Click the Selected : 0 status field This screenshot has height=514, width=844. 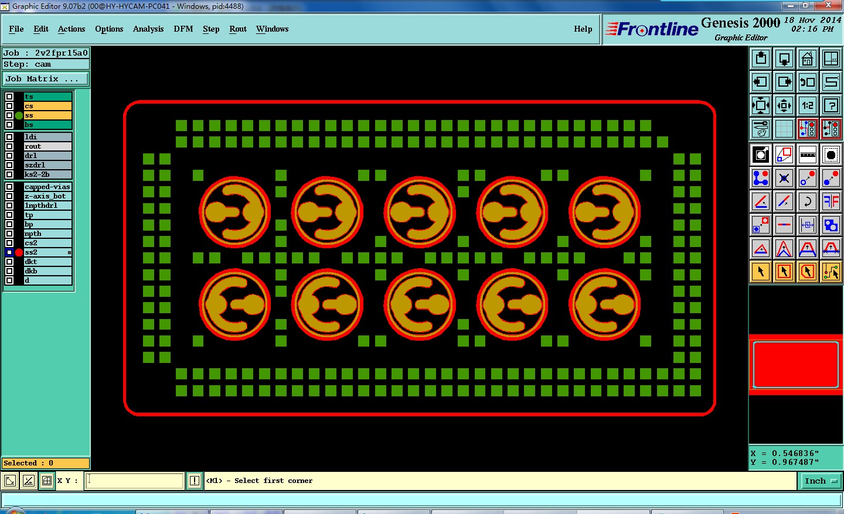(x=46, y=463)
